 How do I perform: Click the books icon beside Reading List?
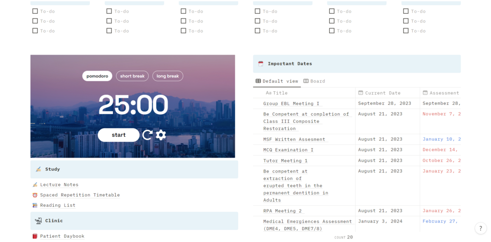(x=35, y=205)
